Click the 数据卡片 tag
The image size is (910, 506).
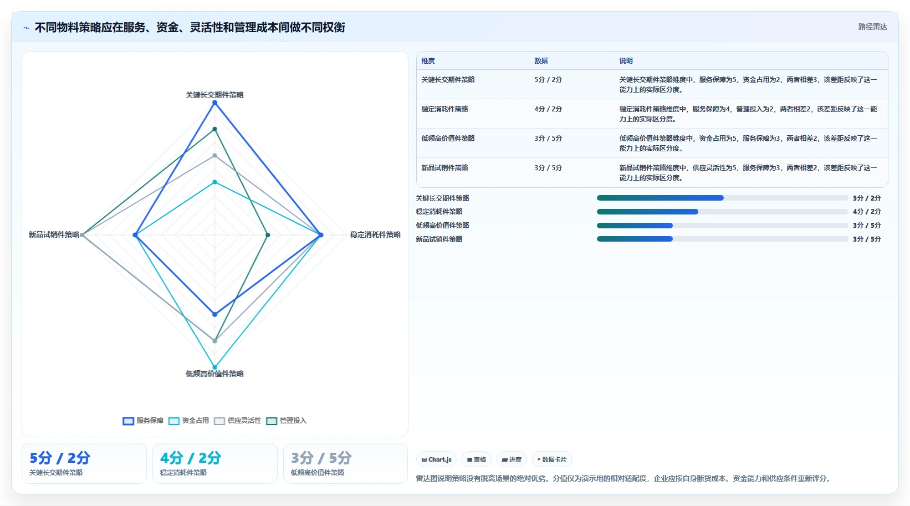[552, 459]
